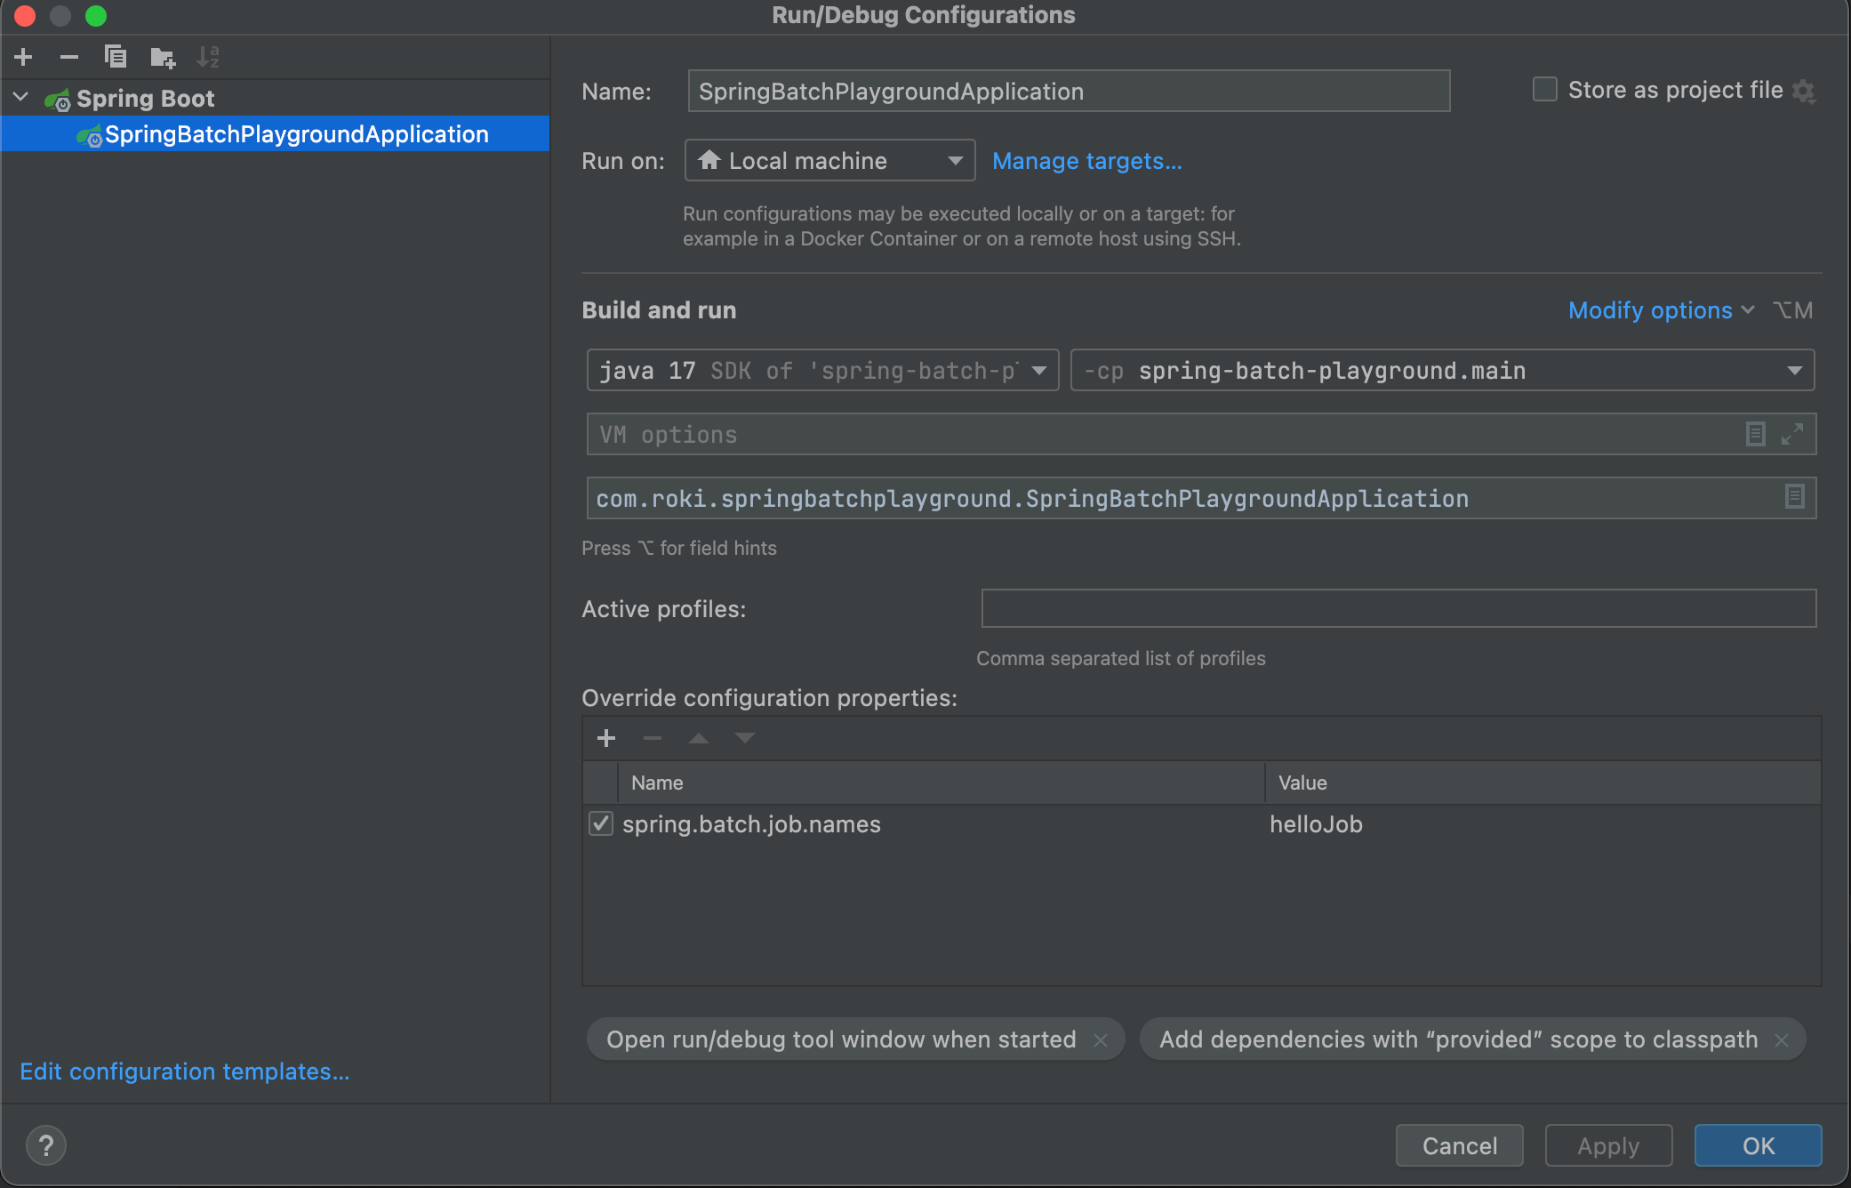Remove the Open run/debug tool window option chip

[1101, 1039]
